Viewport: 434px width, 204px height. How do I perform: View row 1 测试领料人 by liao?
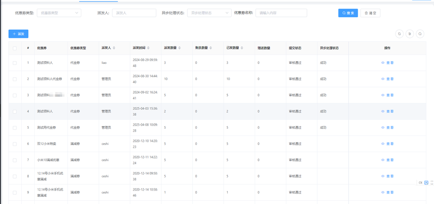point(387,63)
